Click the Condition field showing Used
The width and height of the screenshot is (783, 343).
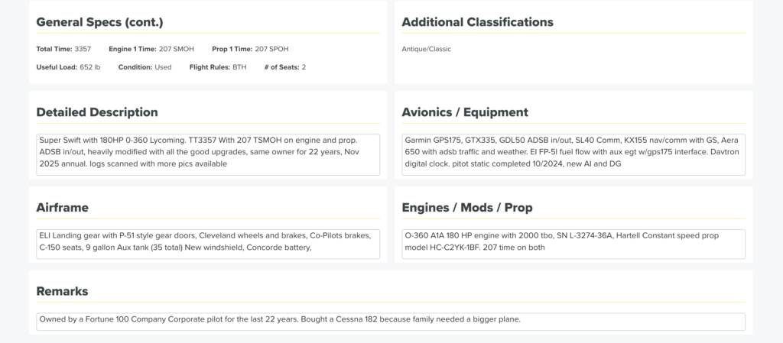point(163,67)
